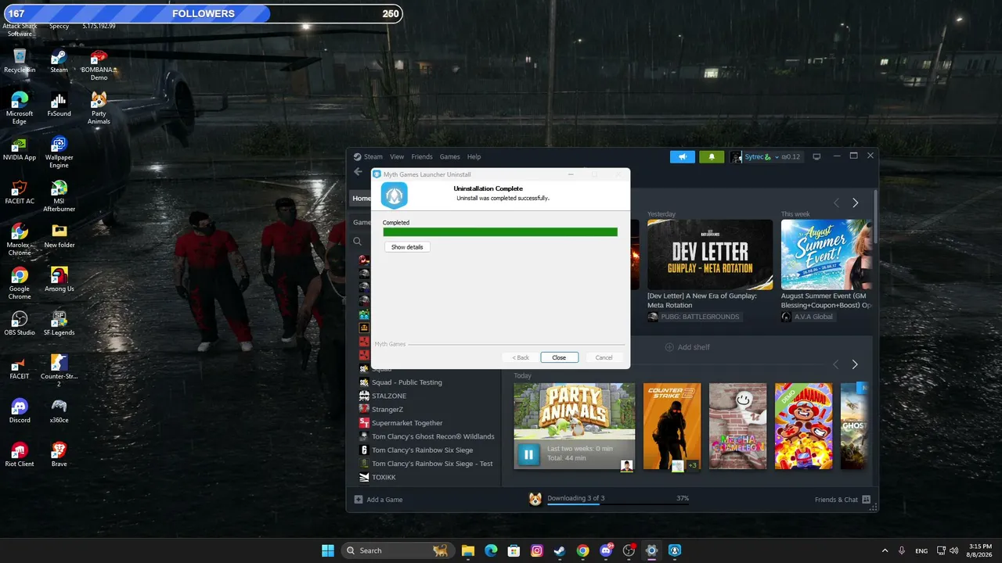Open the Windows Start menu
Viewport: 1002px width, 563px height.
tap(328, 550)
